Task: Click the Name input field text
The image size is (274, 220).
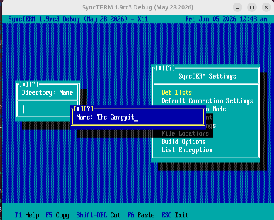Action: coord(115,117)
